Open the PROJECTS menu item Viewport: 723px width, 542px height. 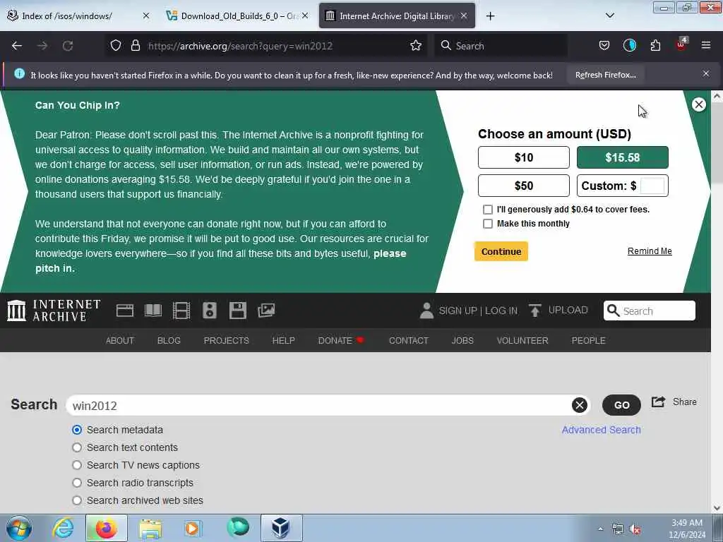[x=227, y=341]
